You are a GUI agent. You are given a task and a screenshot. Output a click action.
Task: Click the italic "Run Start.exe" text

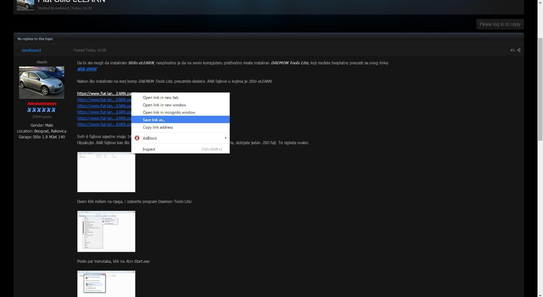pyautogui.click(x=137, y=261)
